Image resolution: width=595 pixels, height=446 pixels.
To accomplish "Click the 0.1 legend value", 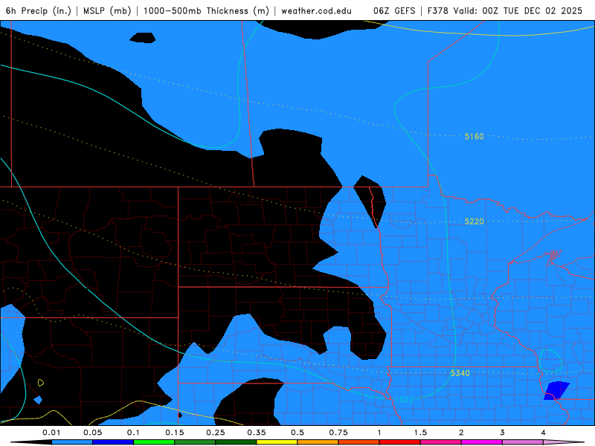I will click(x=133, y=433).
